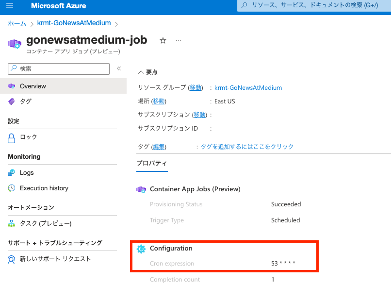This screenshot has height=284, width=391.
Task: Click the search magnifier icon in top bar
Action: [244, 5]
